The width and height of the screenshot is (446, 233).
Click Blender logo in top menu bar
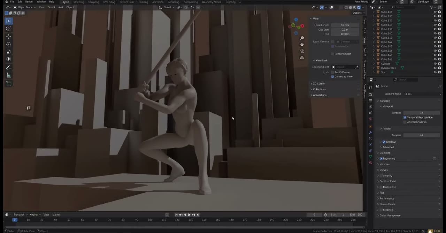click(x=6, y=2)
